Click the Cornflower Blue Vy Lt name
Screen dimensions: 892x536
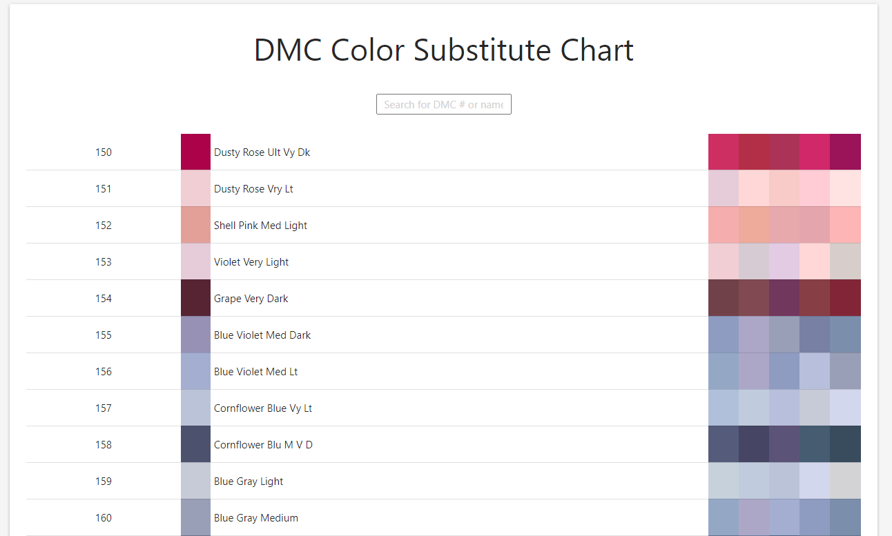[x=262, y=408]
